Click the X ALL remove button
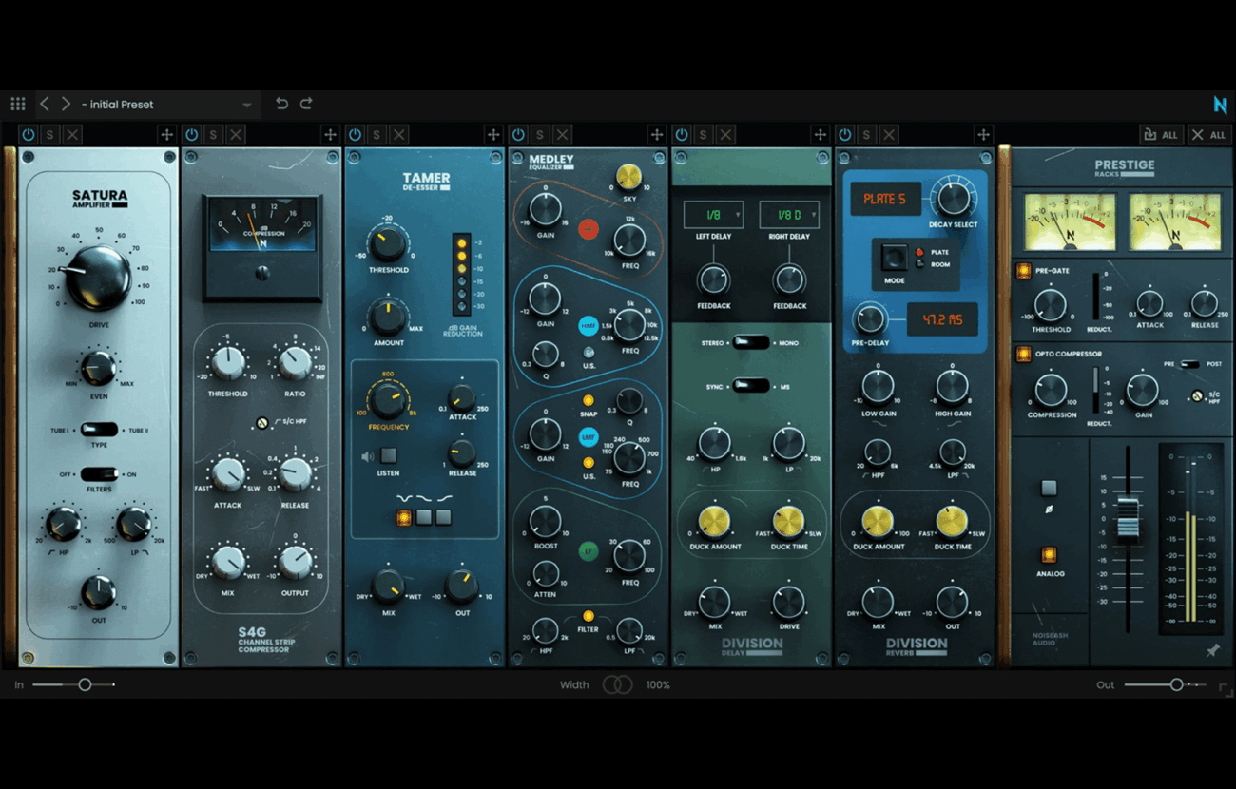This screenshot has width=1236, height=789. point(1208,135)
